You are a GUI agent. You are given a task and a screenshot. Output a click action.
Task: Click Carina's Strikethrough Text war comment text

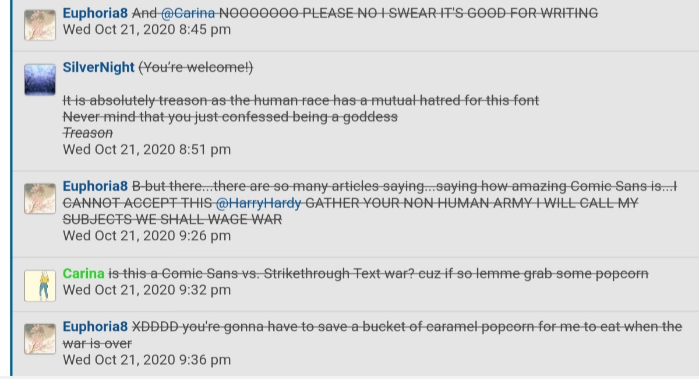click(x=379, y=273)
